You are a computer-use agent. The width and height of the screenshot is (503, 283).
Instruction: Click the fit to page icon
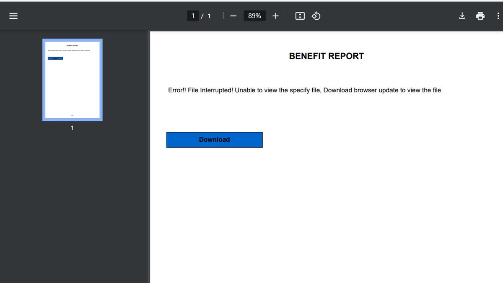pos(300,16)
